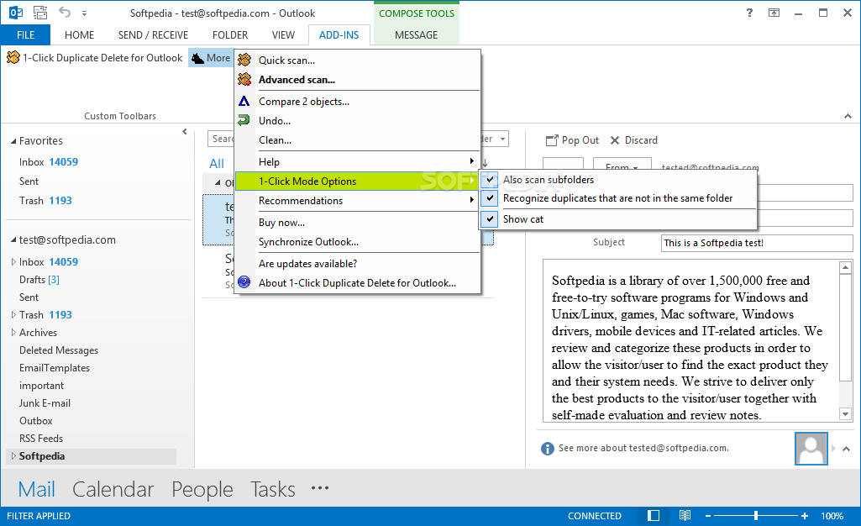Toggle Also scan subfolders option
Image resolution: width=861 pixels, height=526 pixels.
[618, 180]
